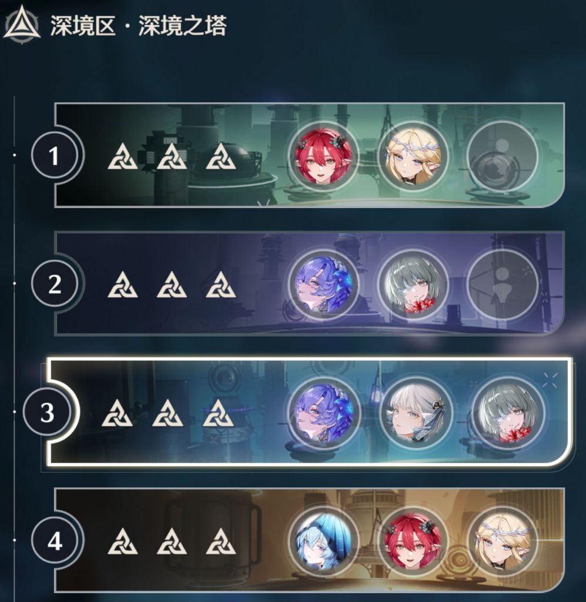This screenshot has height=602, width=586.
Task: Select the gray-haired eyepatch portrait on floor 2
Action: (x=413, y=285)
